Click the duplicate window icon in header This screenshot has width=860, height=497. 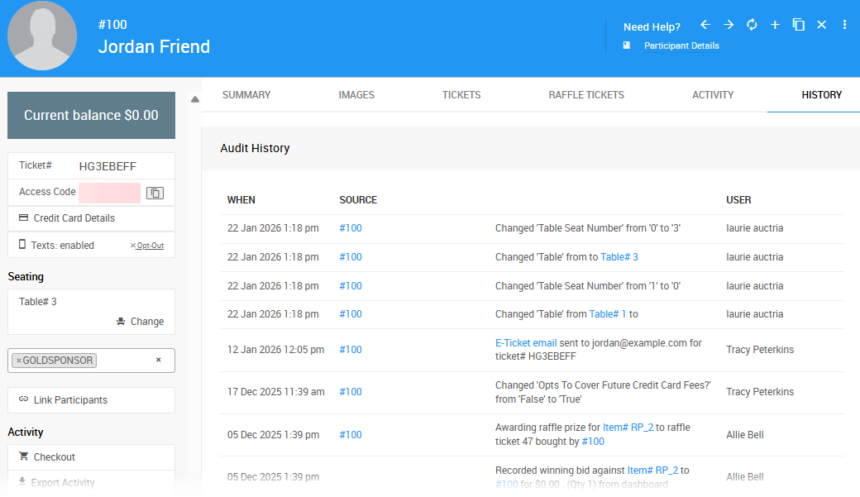[x=798, y=25]
